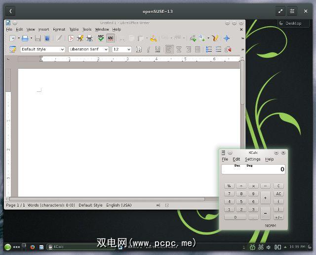Click the 5 button in KCalc
The image size is (316, 255).
click(241, 202)
